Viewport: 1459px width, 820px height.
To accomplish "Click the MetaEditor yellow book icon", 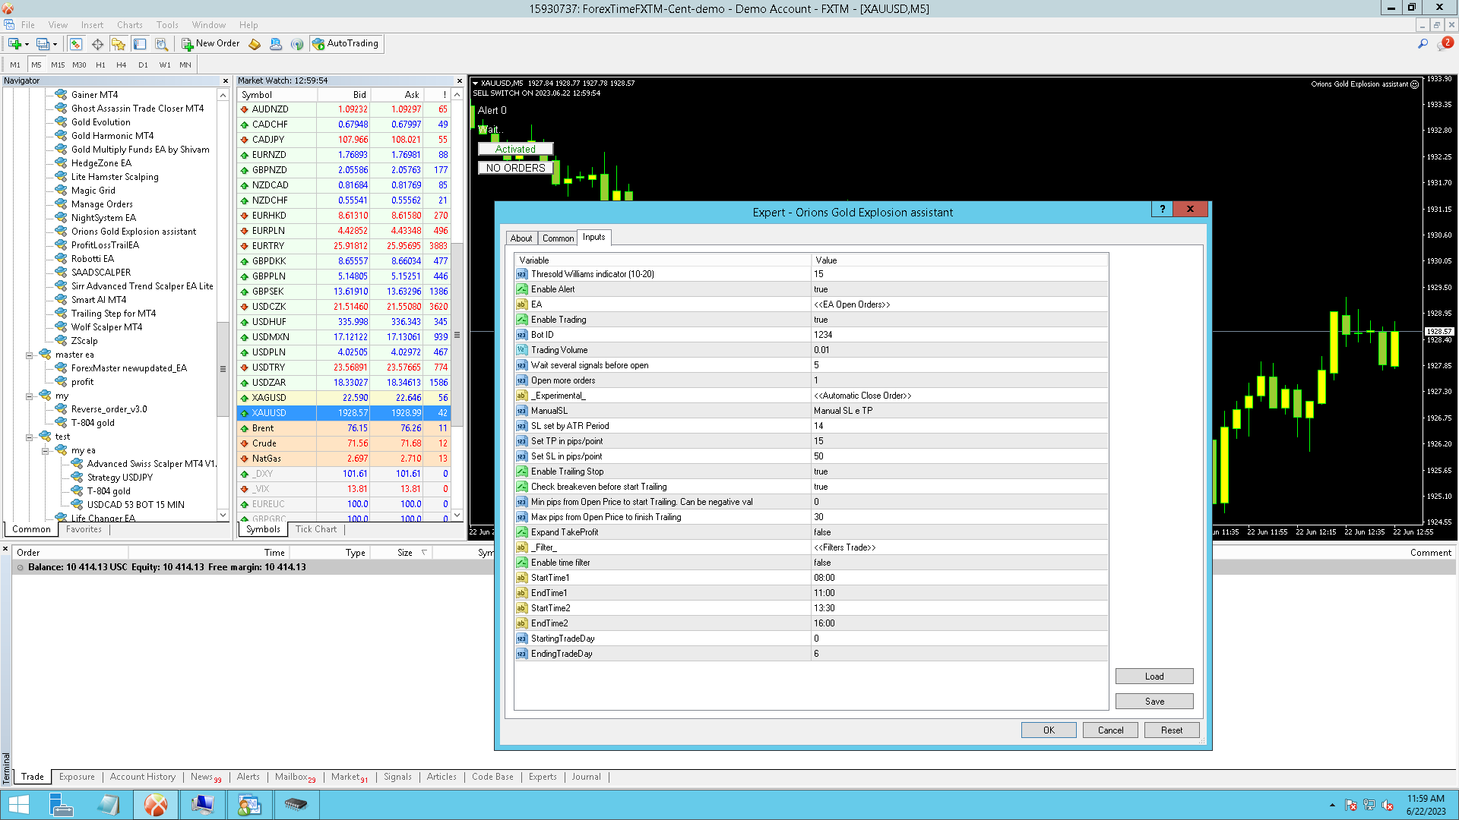I will (x=255, y=44).
